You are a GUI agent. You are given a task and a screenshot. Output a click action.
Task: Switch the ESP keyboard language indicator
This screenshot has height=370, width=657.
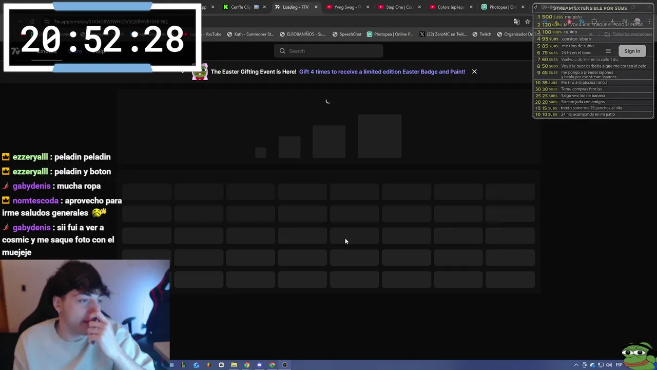tap(619, 365)
